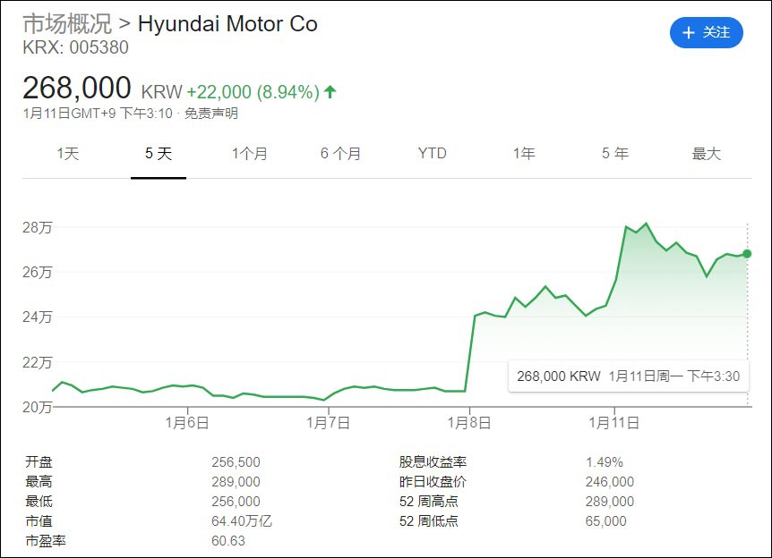Click the 268,000 KRW chart tooltip
This screenshot has height=558, width=772.
point(628,376)
